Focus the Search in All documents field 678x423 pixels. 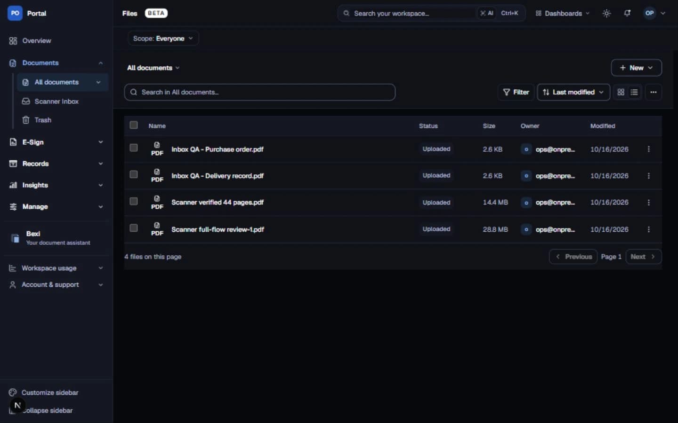click(x=259, y=92)
